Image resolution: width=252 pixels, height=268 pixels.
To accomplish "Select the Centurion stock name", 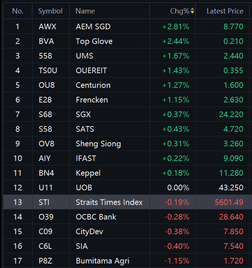I will [93, 85].
